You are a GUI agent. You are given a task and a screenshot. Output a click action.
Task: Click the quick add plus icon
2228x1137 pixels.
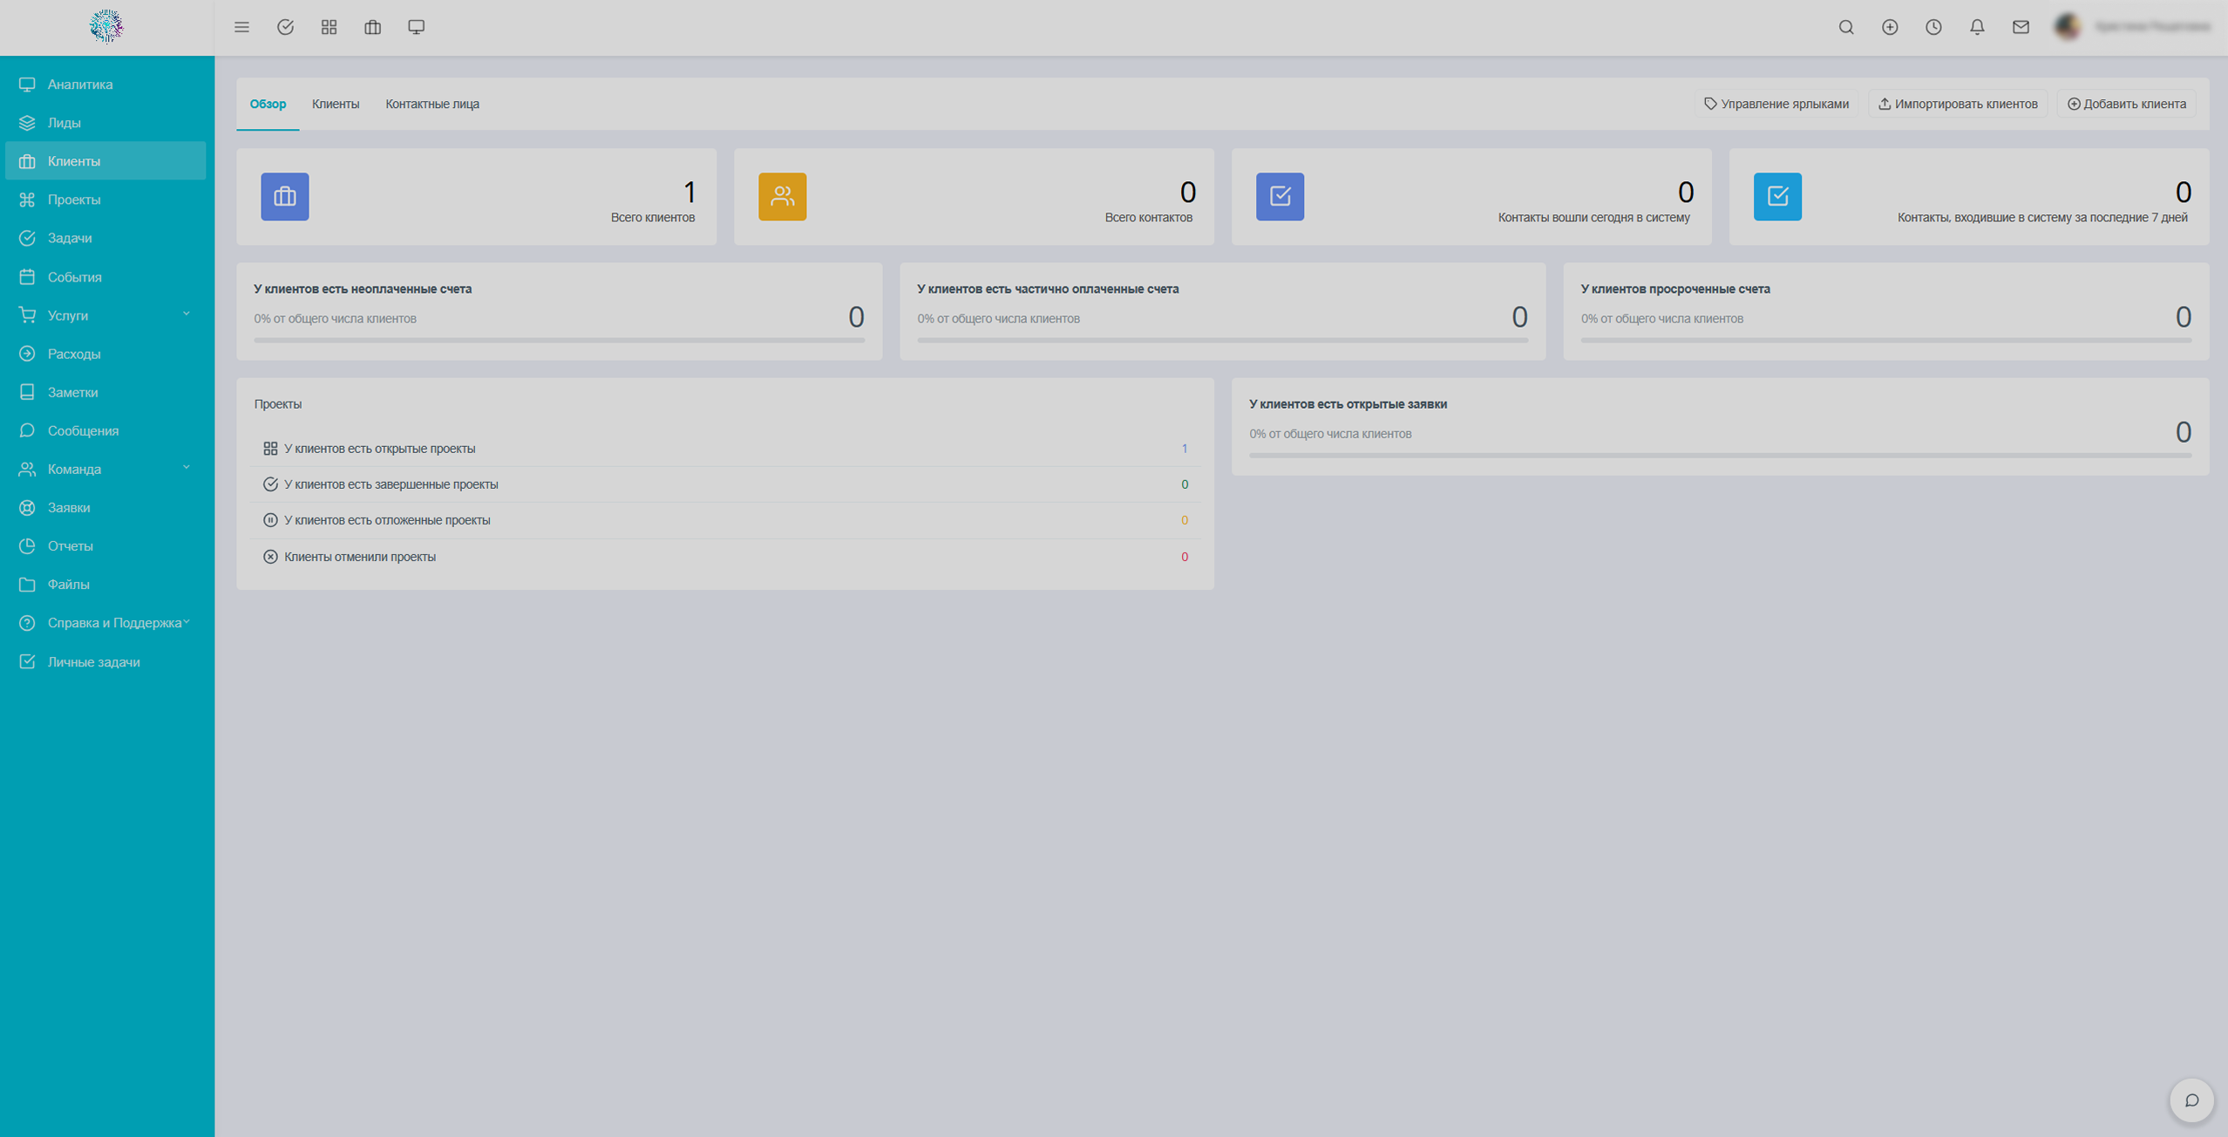(x=1889, y=27)
